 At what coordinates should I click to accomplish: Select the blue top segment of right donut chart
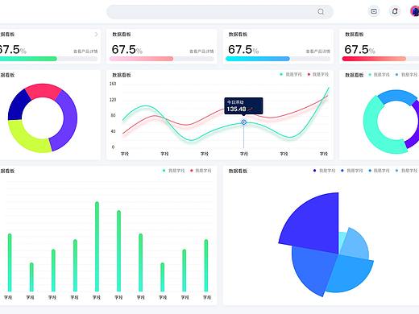click(x=397, y=96)
